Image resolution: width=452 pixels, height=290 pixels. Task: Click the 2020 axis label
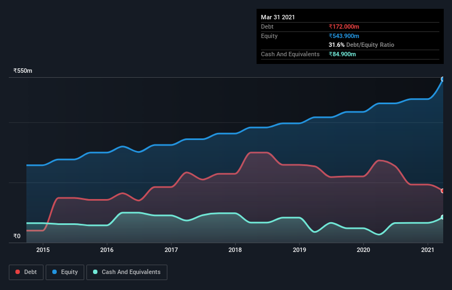pyautogui.click(x=363, y=250)
